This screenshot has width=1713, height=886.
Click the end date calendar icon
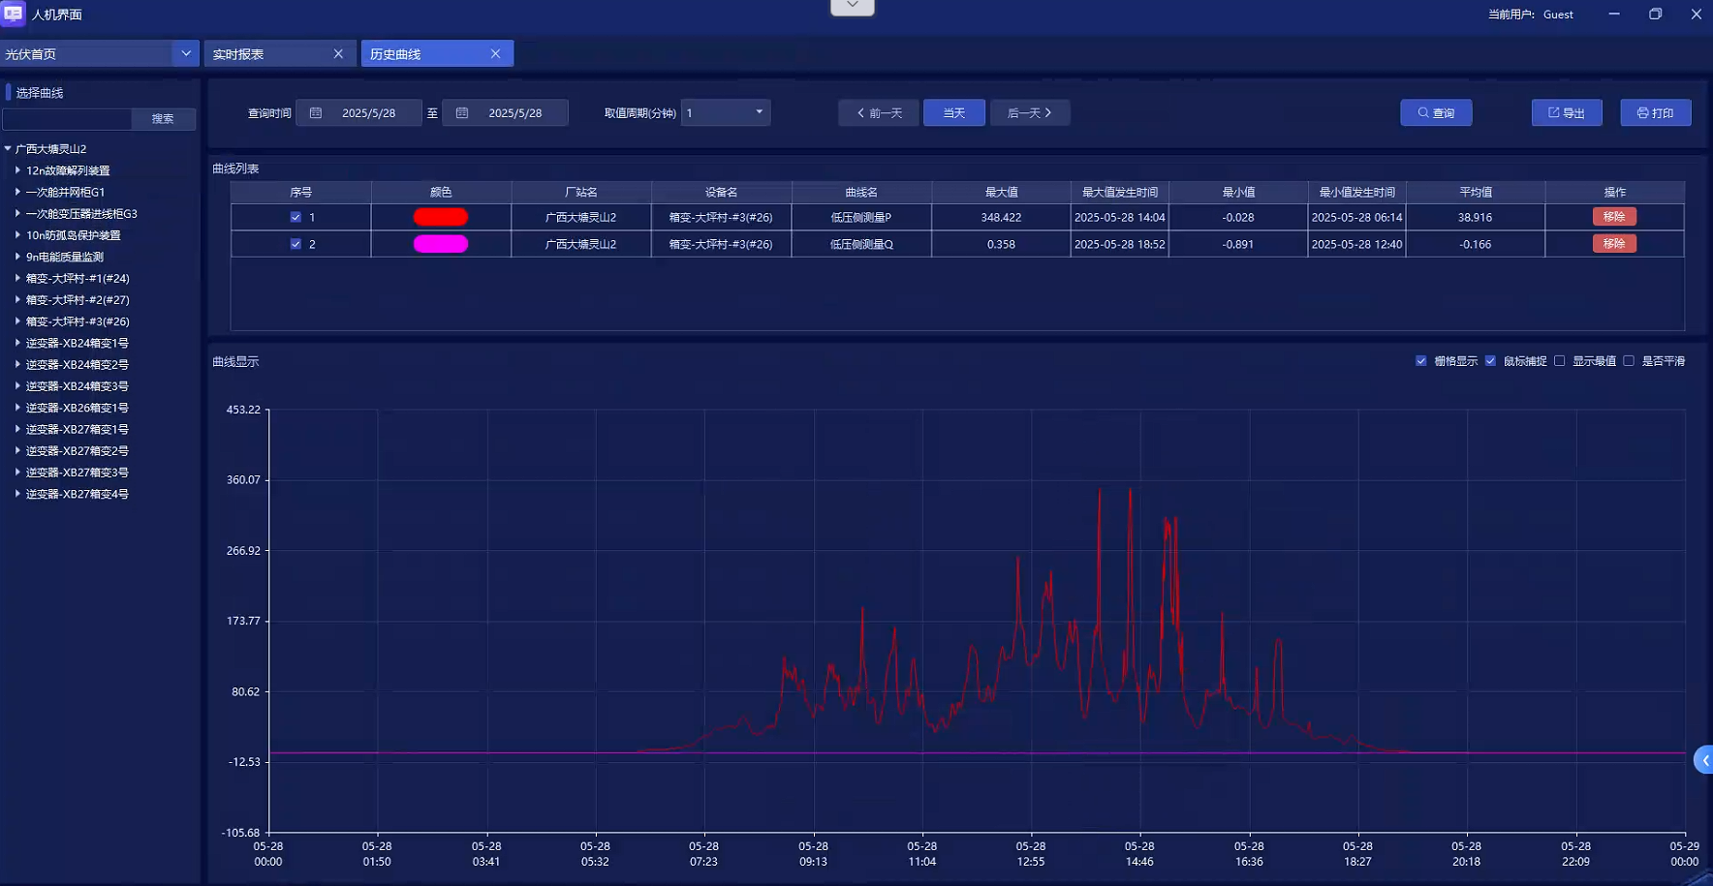tap(462, 113)
